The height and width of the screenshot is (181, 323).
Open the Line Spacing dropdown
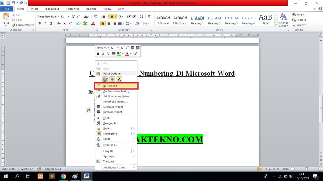coord(128,24)
